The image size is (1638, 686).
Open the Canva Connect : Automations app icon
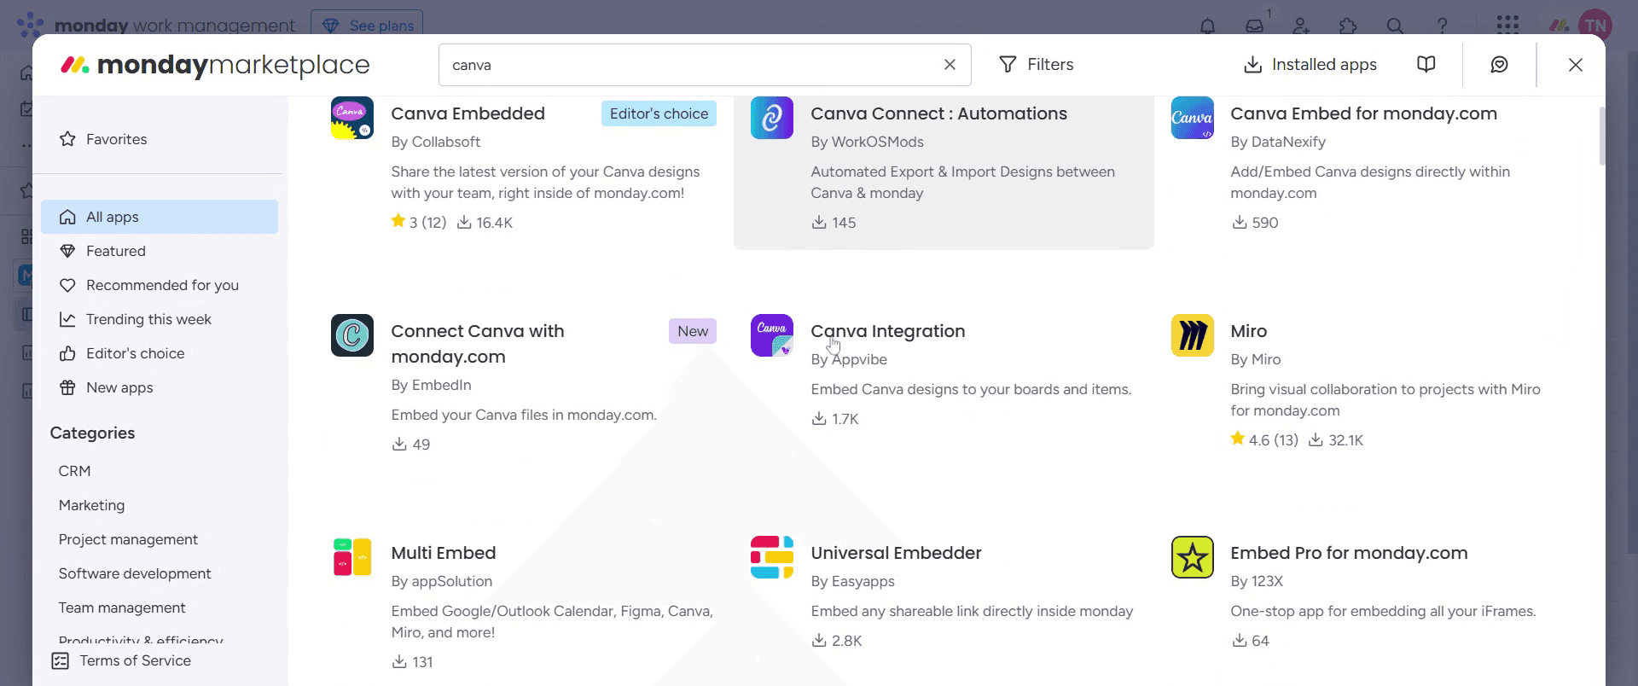[772, 118]
